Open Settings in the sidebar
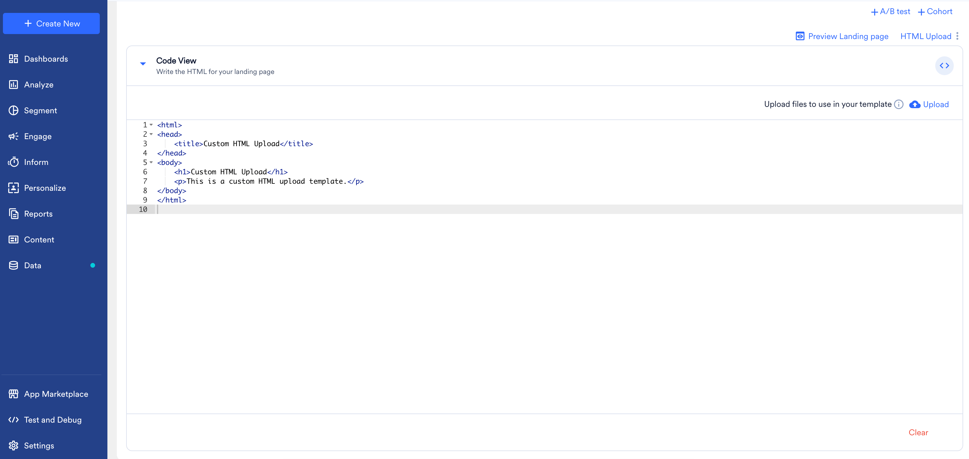Screen dimensions: 969x459 click(39, 446)
